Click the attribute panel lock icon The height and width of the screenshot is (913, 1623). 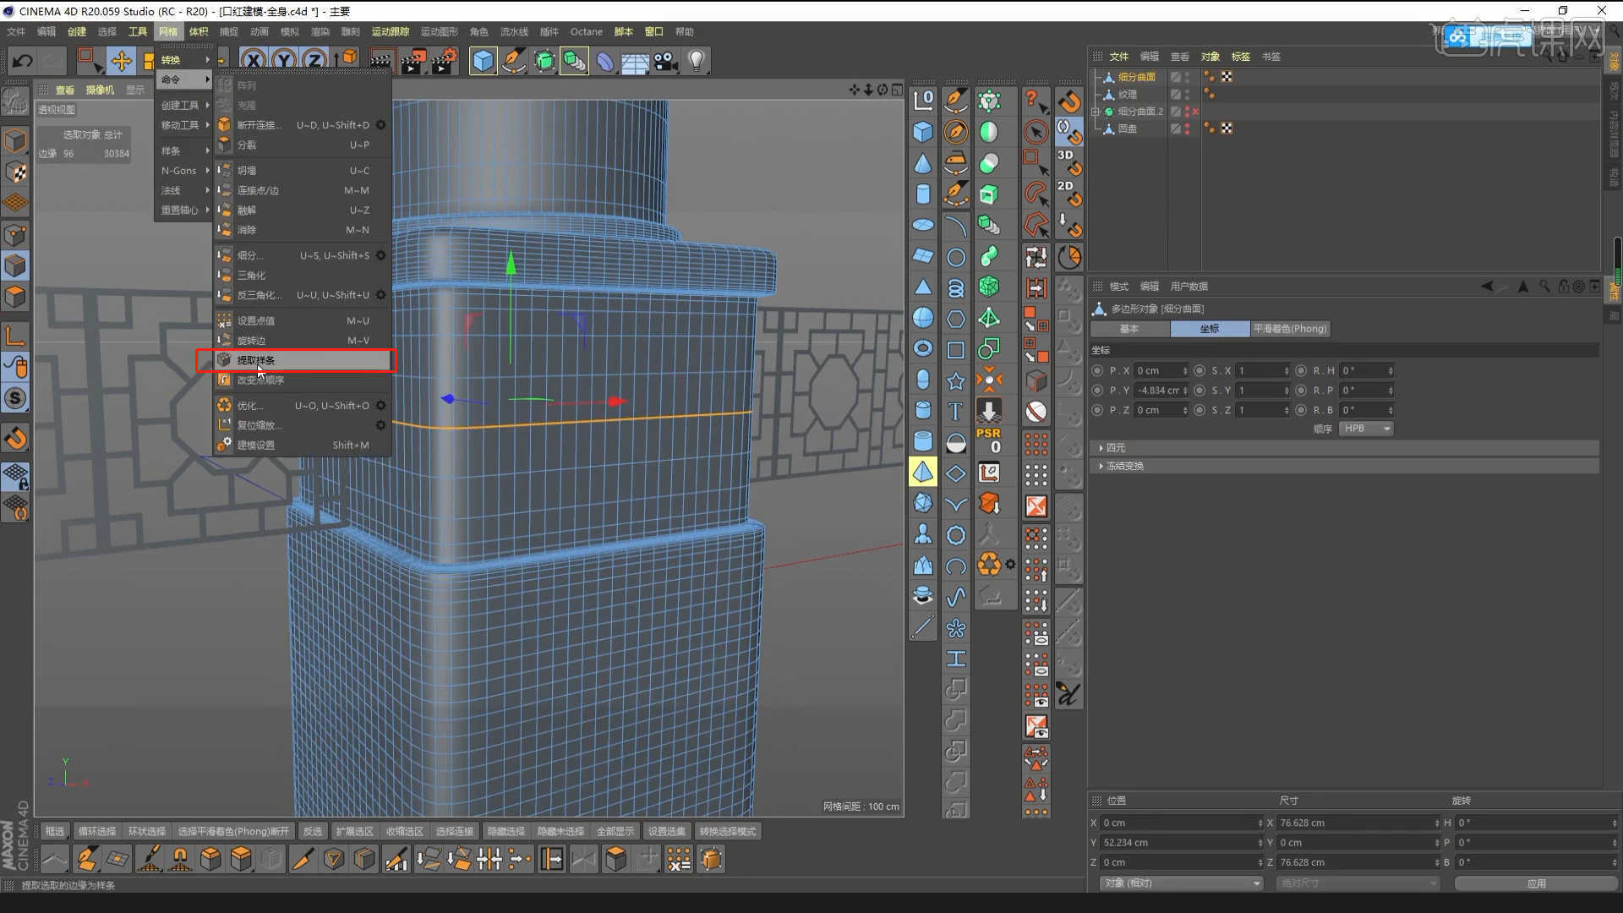point(1563,287)
